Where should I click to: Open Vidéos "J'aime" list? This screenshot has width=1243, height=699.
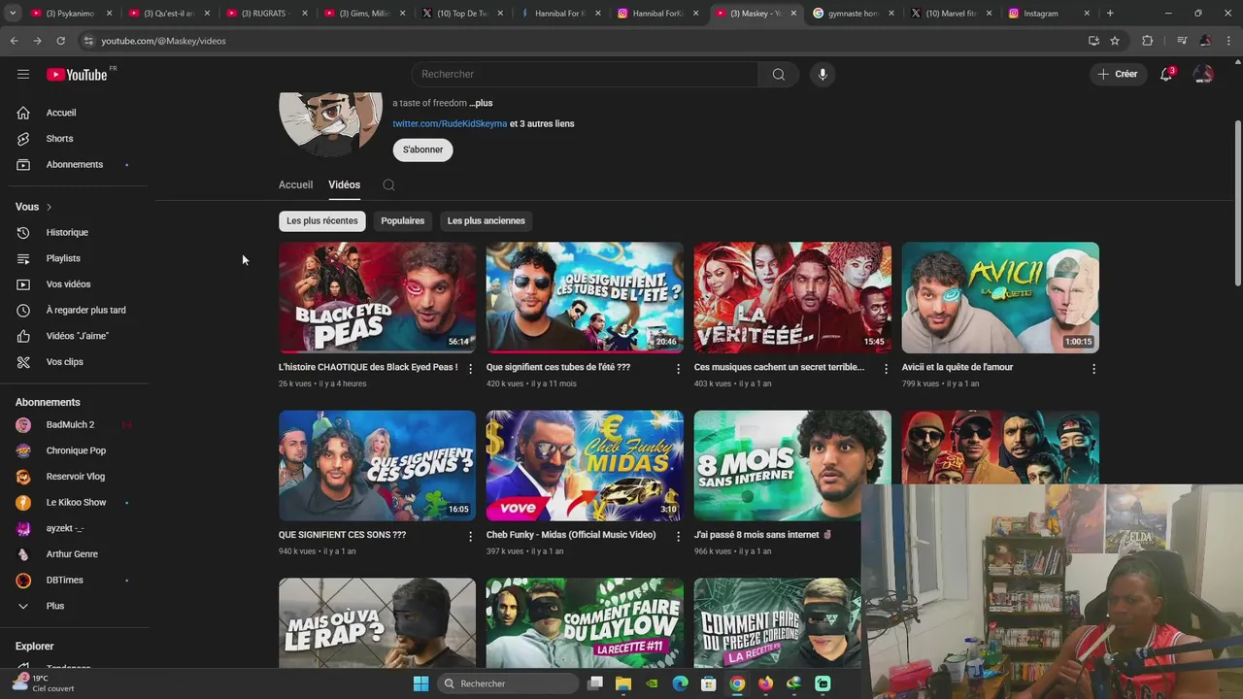point(78,336)
